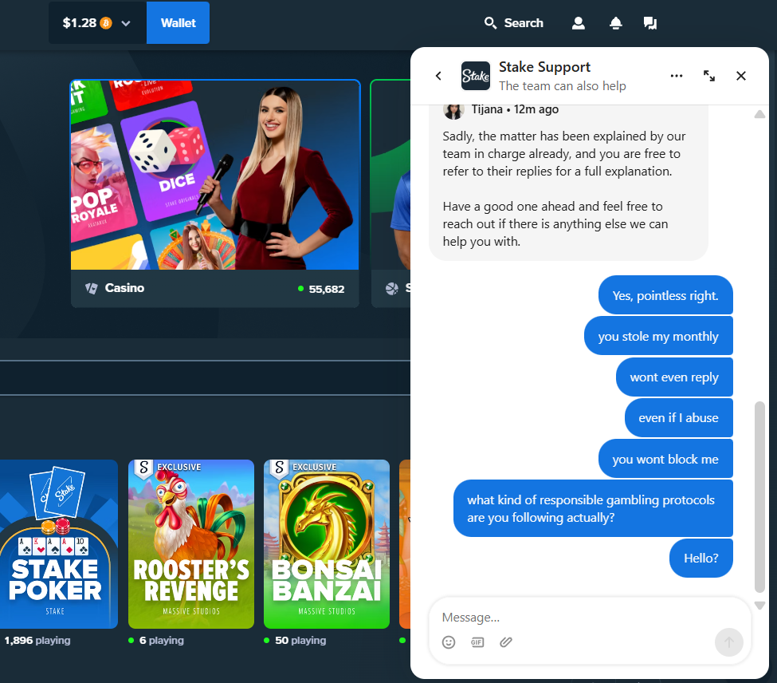This screenshot has height=683, width=777.
Task: Open Rooster's Revenge game tile
Action: click(x=191, y=544)
